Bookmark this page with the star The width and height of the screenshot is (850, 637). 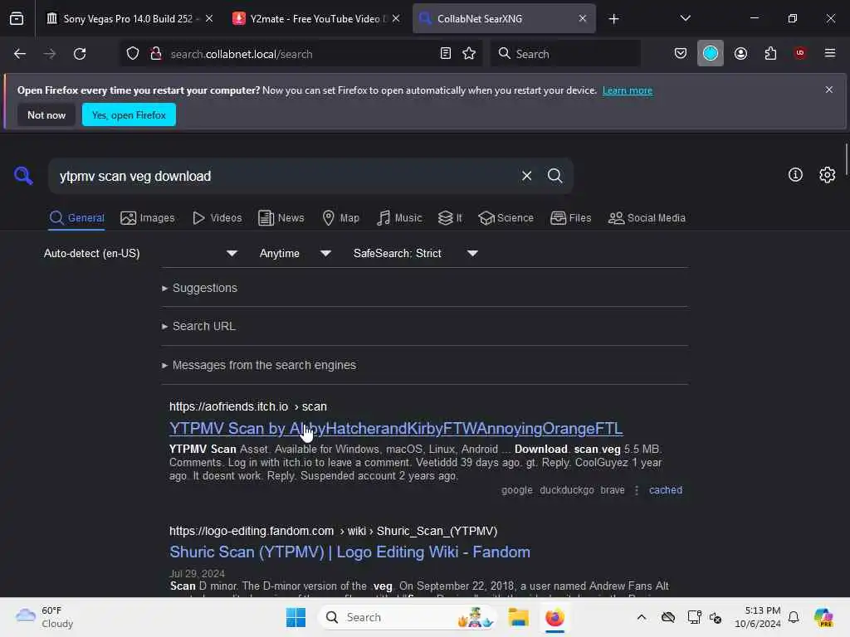469,53
